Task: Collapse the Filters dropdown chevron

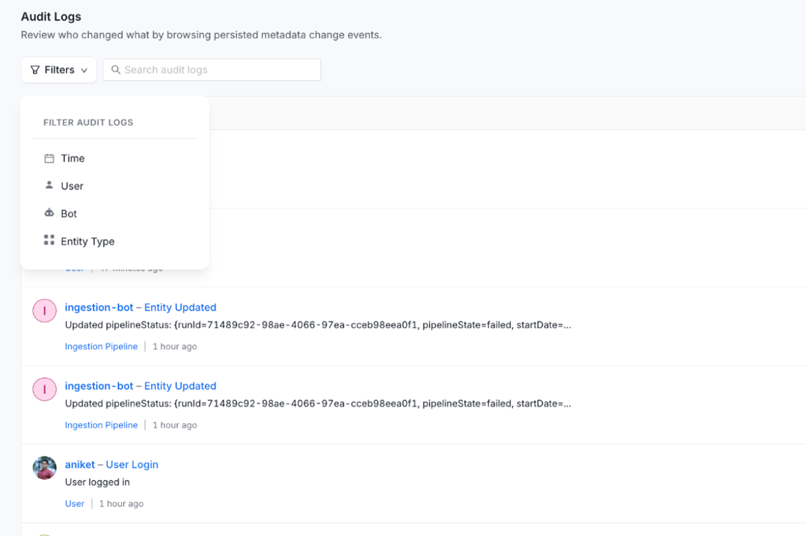Action: click(x=84, y=71)
